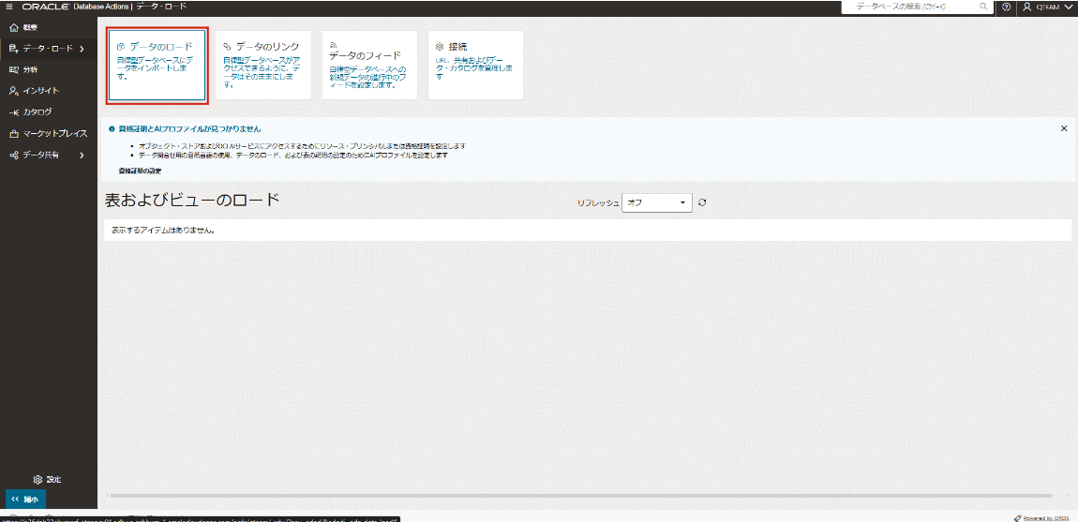Click the 資格証明の設定 link
Viewport: 1078px width, 522px height.
(x=140, y=170)
